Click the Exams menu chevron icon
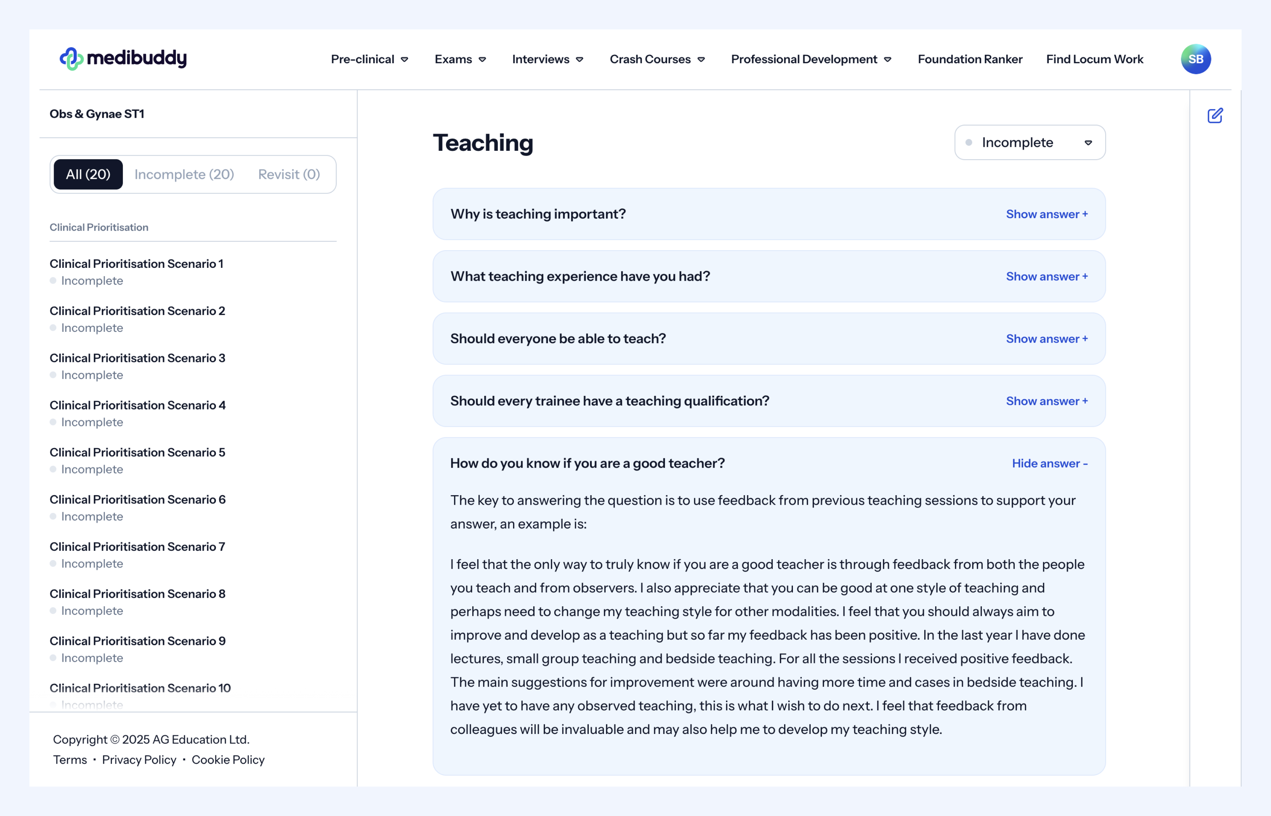Viewport: 1271px width, 816px height. [483, 59]
